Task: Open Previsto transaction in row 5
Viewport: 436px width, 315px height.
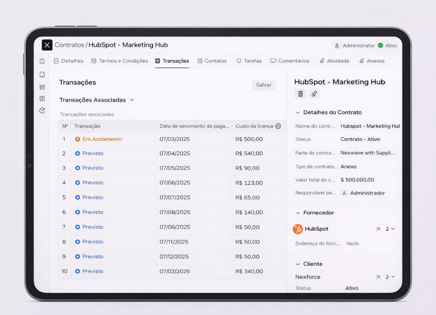Action: pyautogui.click(x=92, y=198)
